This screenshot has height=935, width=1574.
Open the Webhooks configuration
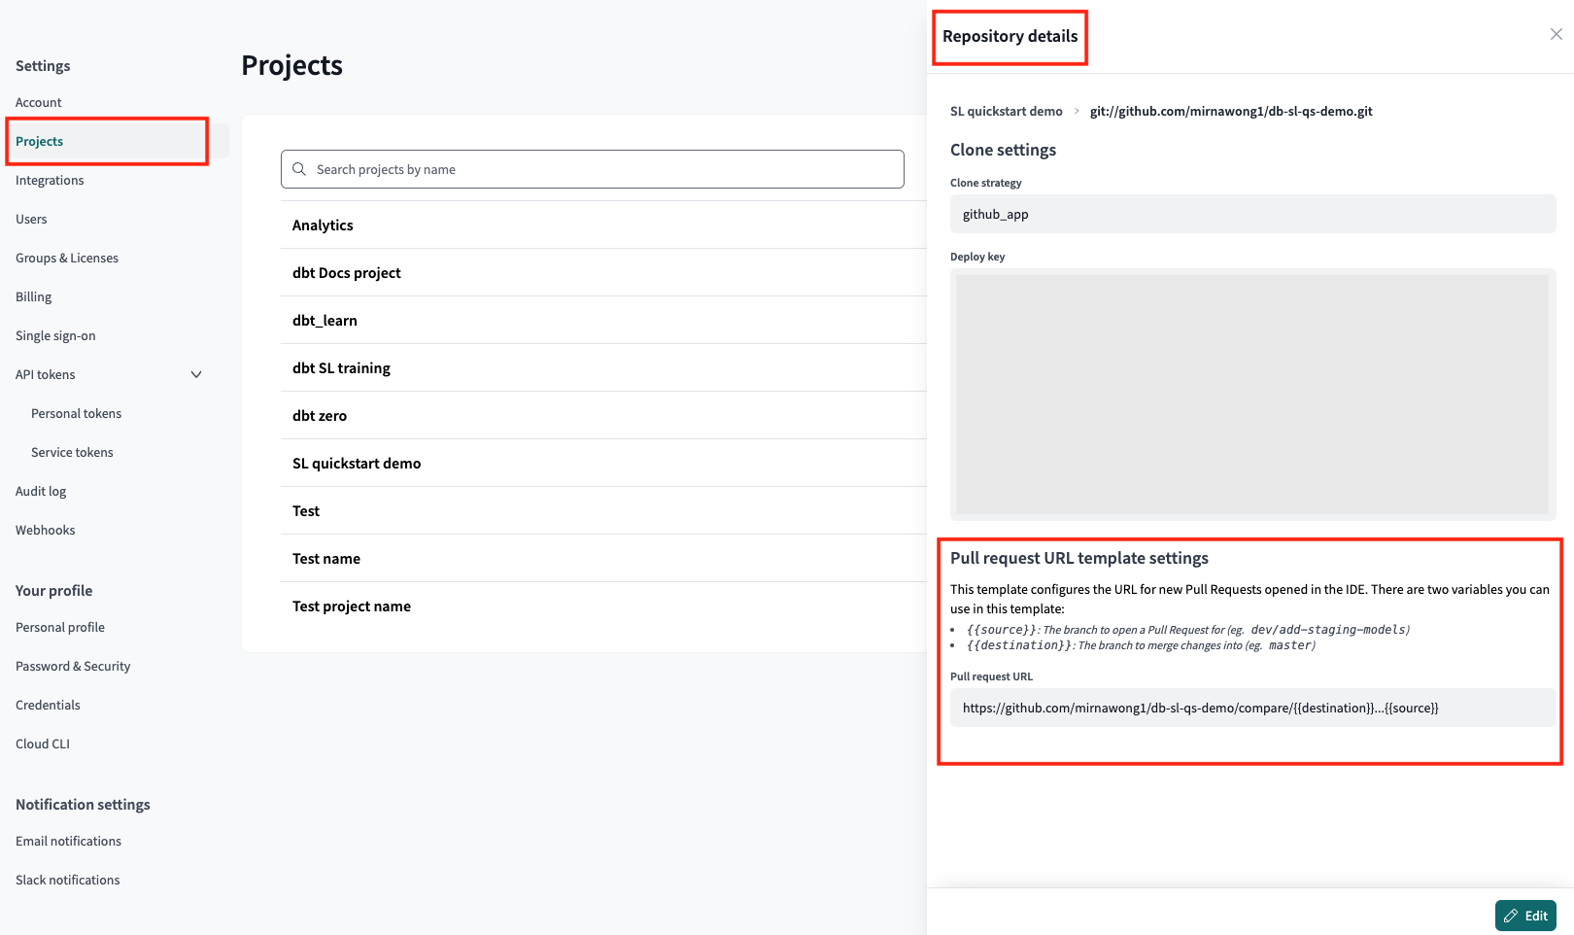[45, 530]
